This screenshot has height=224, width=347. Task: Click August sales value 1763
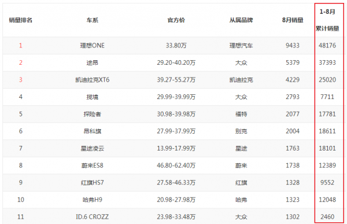[x=293, y=148]
